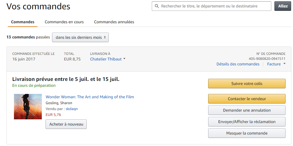Click the magnifying glass search icon
293x146 pixels.
157,6
